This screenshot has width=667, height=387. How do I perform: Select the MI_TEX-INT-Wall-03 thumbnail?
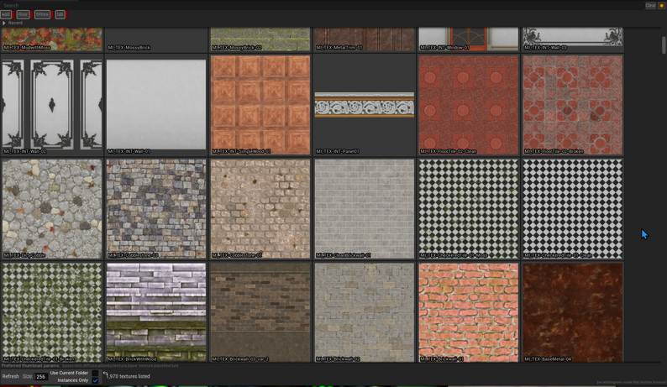(x=573, y=39)
